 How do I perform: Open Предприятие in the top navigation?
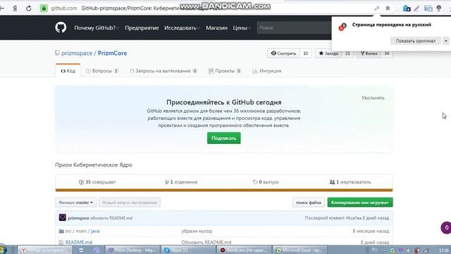pos(142,28)
